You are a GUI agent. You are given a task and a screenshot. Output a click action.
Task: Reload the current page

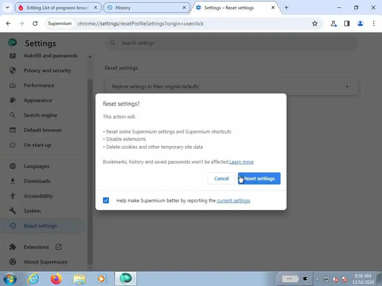coord(35,23)
